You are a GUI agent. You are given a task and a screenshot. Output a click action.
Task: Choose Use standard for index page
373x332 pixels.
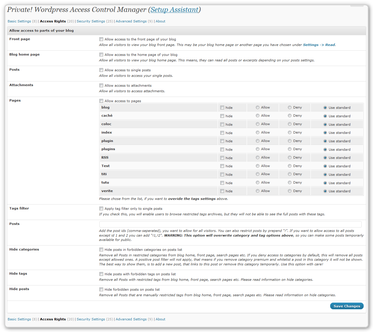(x=325, y=133)
